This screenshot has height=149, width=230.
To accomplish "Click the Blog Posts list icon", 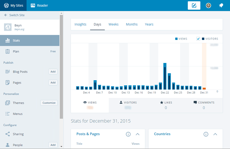I will [x=8, y=71].
